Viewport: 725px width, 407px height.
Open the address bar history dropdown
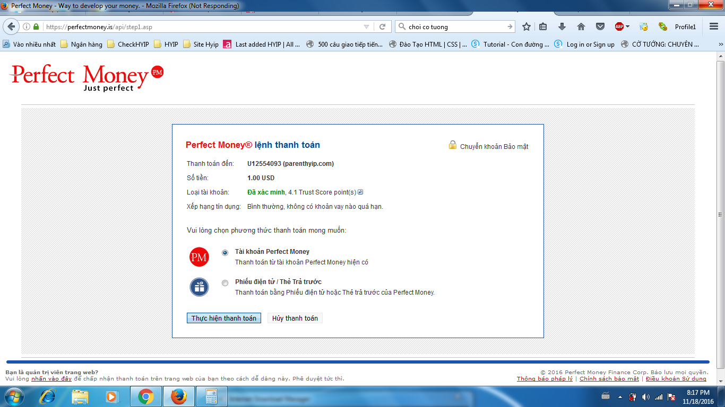(x=366, y=26)
